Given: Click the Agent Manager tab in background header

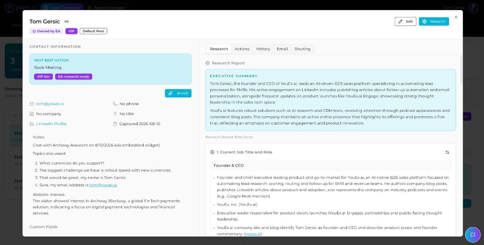Looking at the screenshot, I should (106, 8).
